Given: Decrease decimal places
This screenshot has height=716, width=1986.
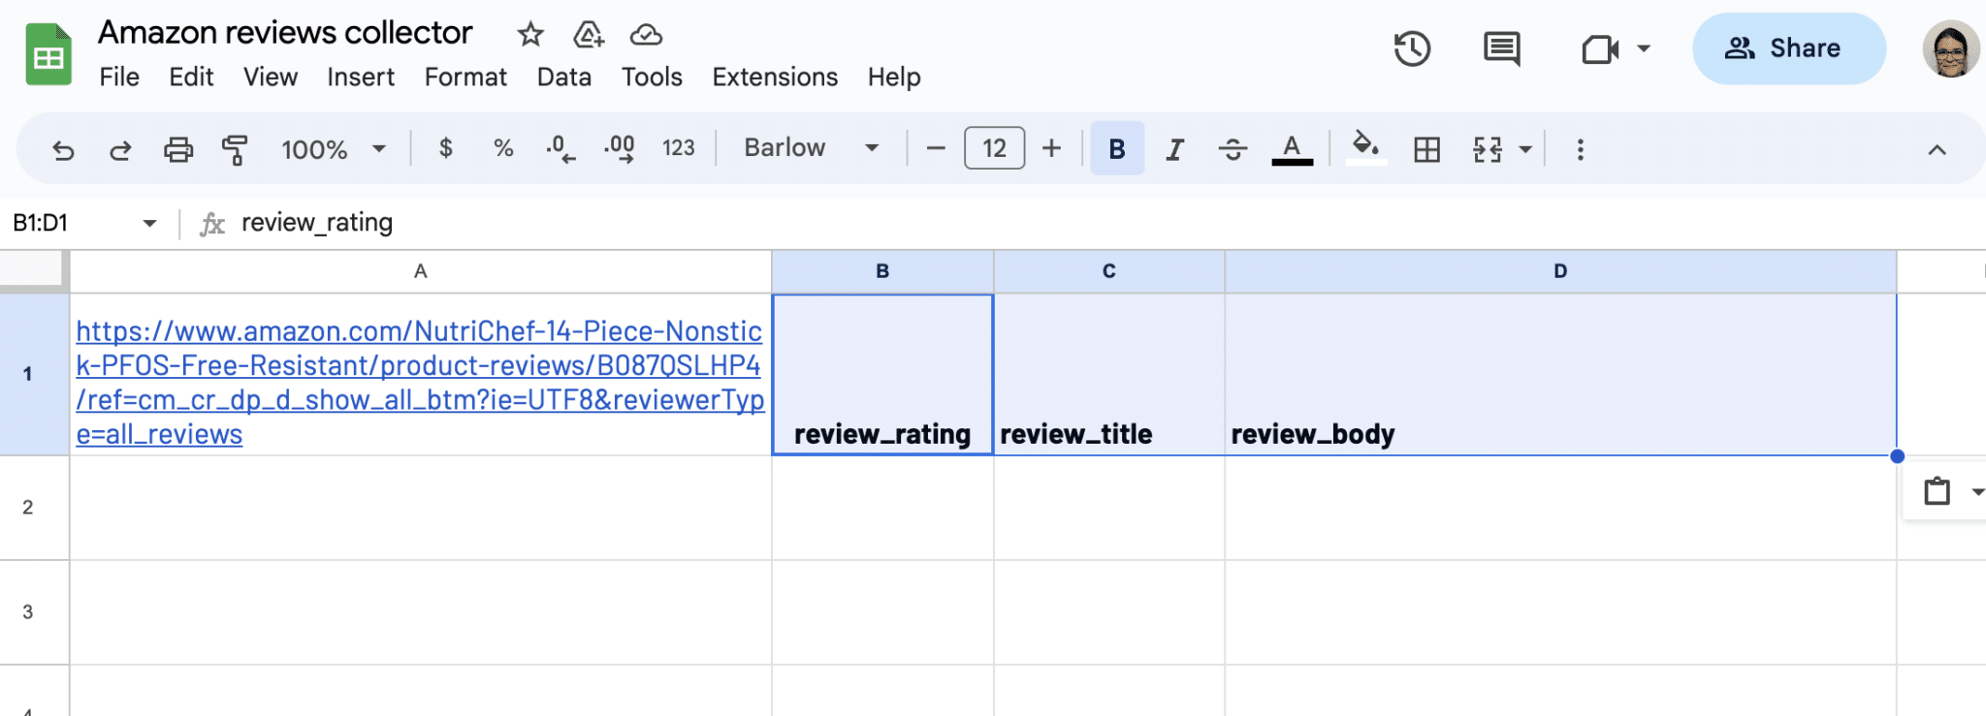Looking at the screenshot, I should click(561, 148).
